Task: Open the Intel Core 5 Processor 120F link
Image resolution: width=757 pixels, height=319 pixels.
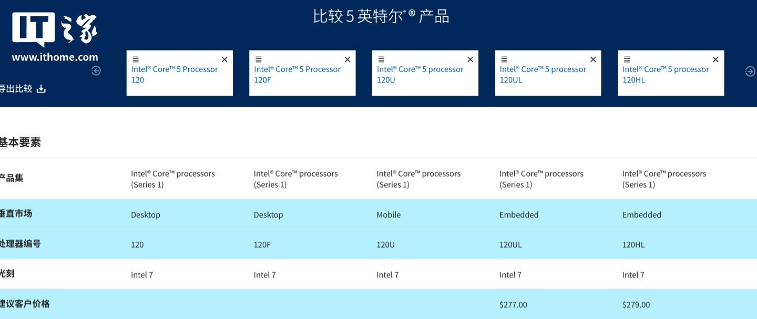Action: 297,75
